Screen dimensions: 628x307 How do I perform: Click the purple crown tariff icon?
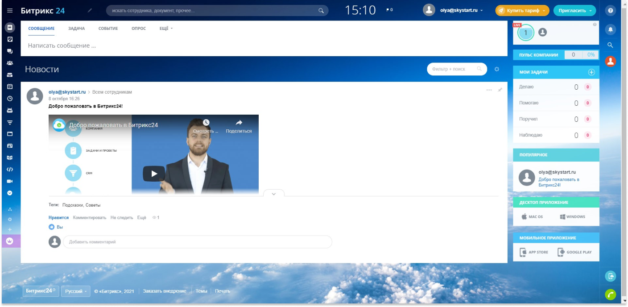pyautogui.click(x=10, y=241)
